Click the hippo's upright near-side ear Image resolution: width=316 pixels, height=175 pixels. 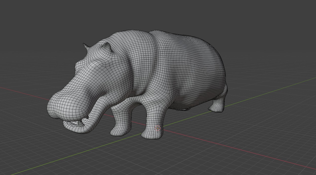click(x=108, y=47)
